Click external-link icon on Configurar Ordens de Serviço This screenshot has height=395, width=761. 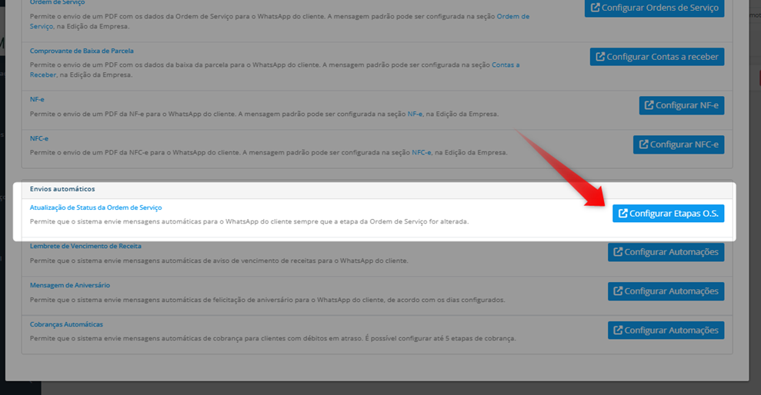point(595,8)
